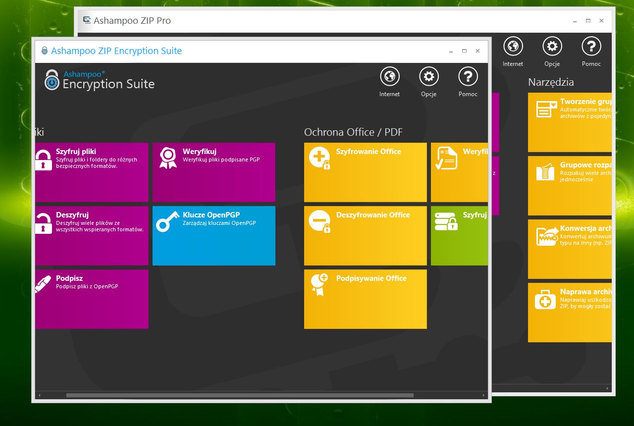Image resolution: width=634 pixels, height=426 pixels.
Task: Select the Deszyfruj tile
Action: [x=92, y=235]
